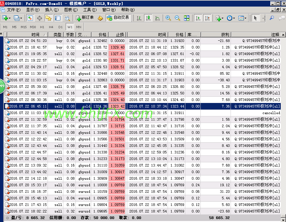Sort by the 手数 column header

70,35
